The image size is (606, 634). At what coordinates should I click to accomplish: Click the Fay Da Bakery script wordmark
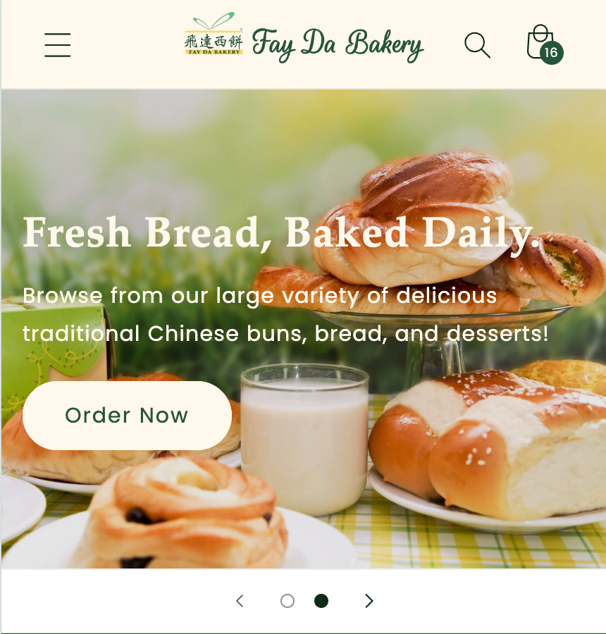pyautogui.click(x=338, y=45)
